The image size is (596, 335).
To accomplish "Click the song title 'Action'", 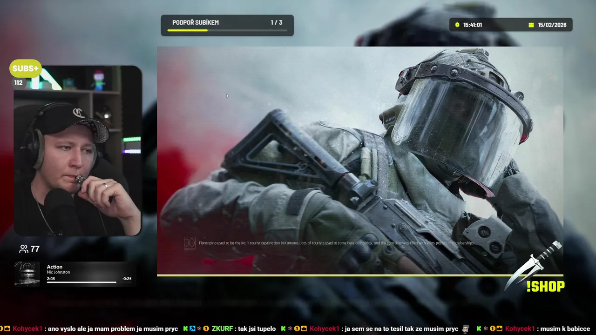I will click(54, 267).
